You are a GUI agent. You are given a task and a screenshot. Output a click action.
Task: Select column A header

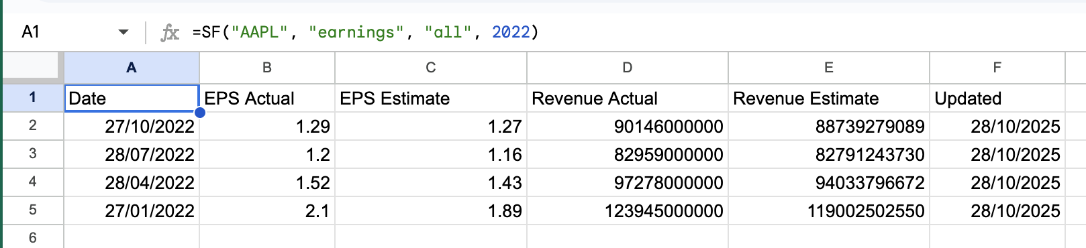(132, 68)
